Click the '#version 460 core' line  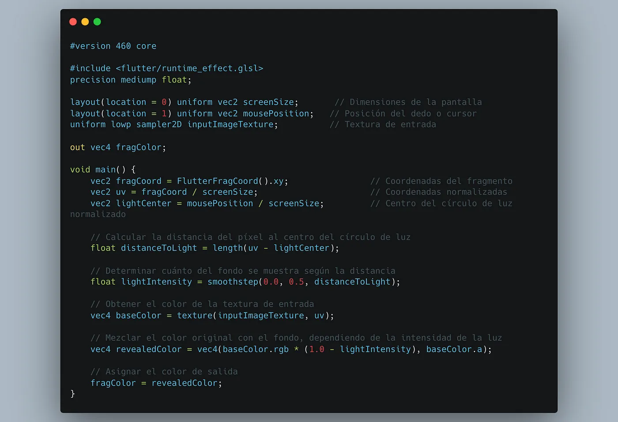click(x=113, y=46)
